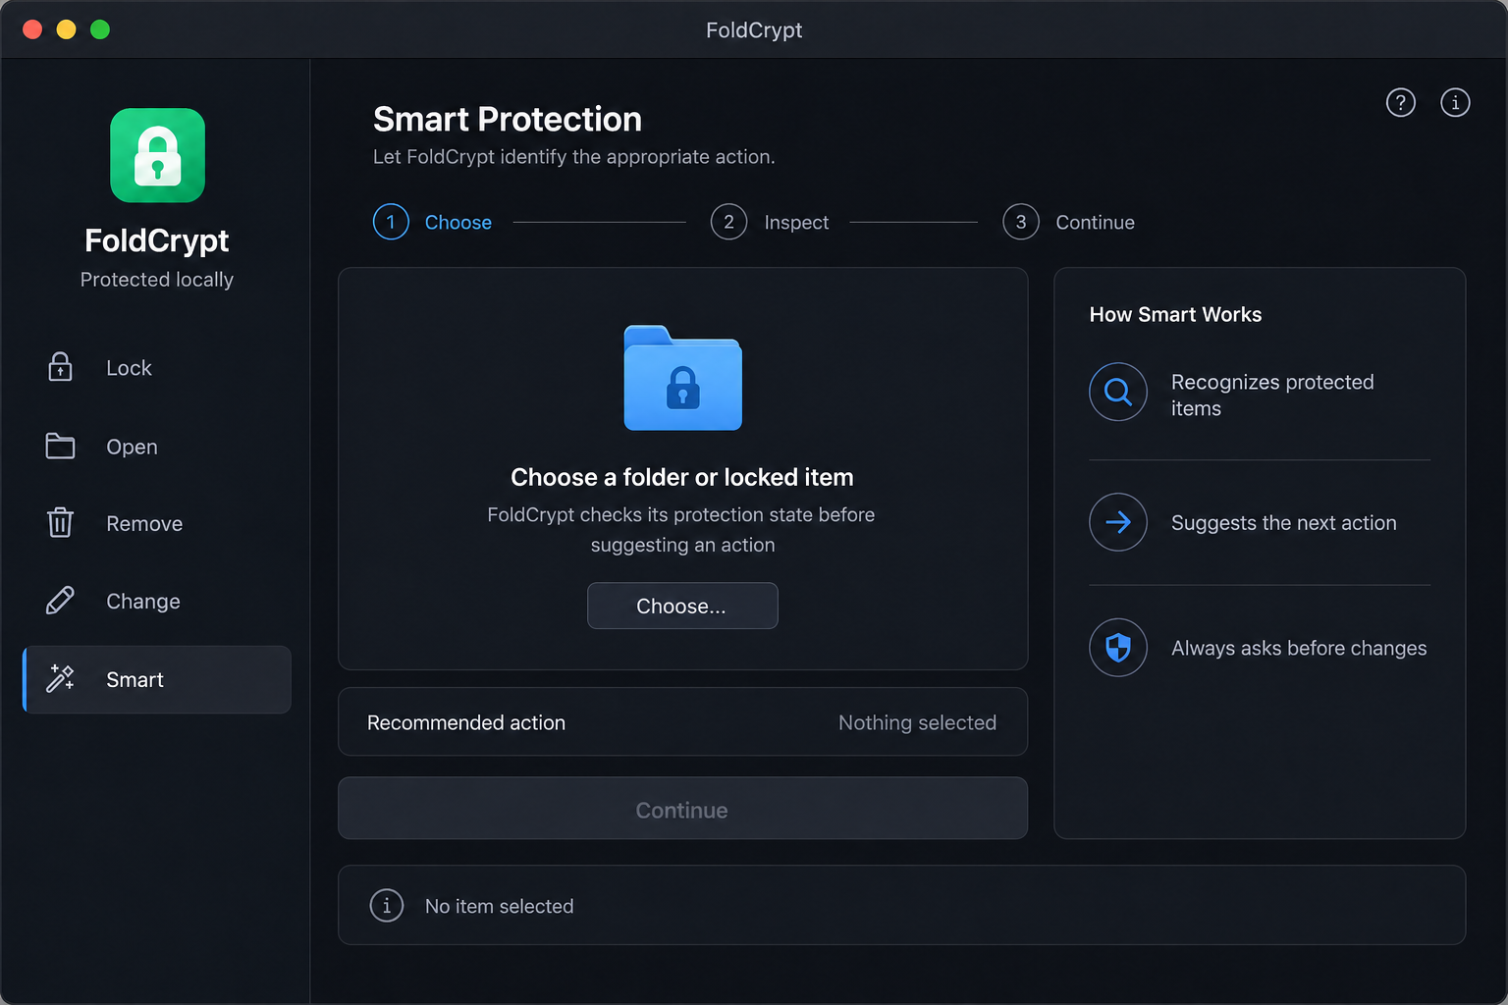Click Let FoldCrypt identify the appropriate action text
This screenshot has width=1508, height=1005.
click(x=573, y=157)
